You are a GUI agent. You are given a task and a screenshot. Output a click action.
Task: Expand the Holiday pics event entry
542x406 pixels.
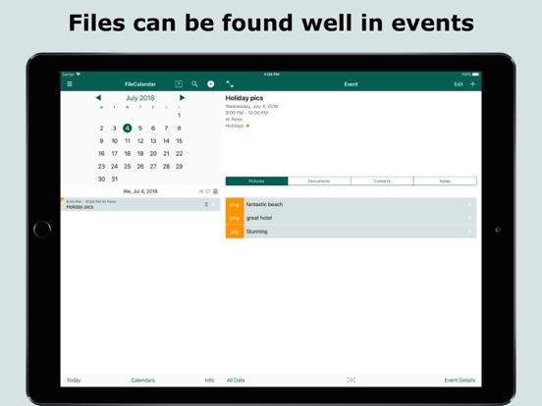[140, 204]
